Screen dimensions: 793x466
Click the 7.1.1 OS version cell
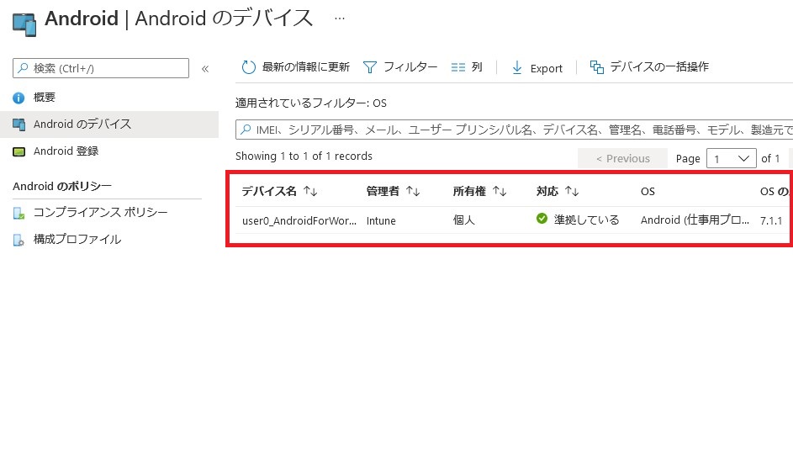(771, 220)
